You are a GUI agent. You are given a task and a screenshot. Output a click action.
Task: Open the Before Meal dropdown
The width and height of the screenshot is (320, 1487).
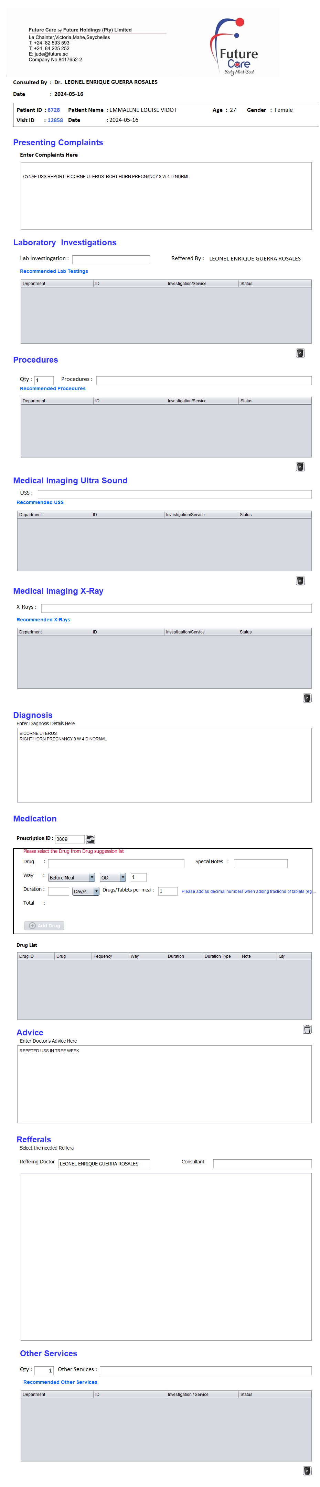(92, 877)
